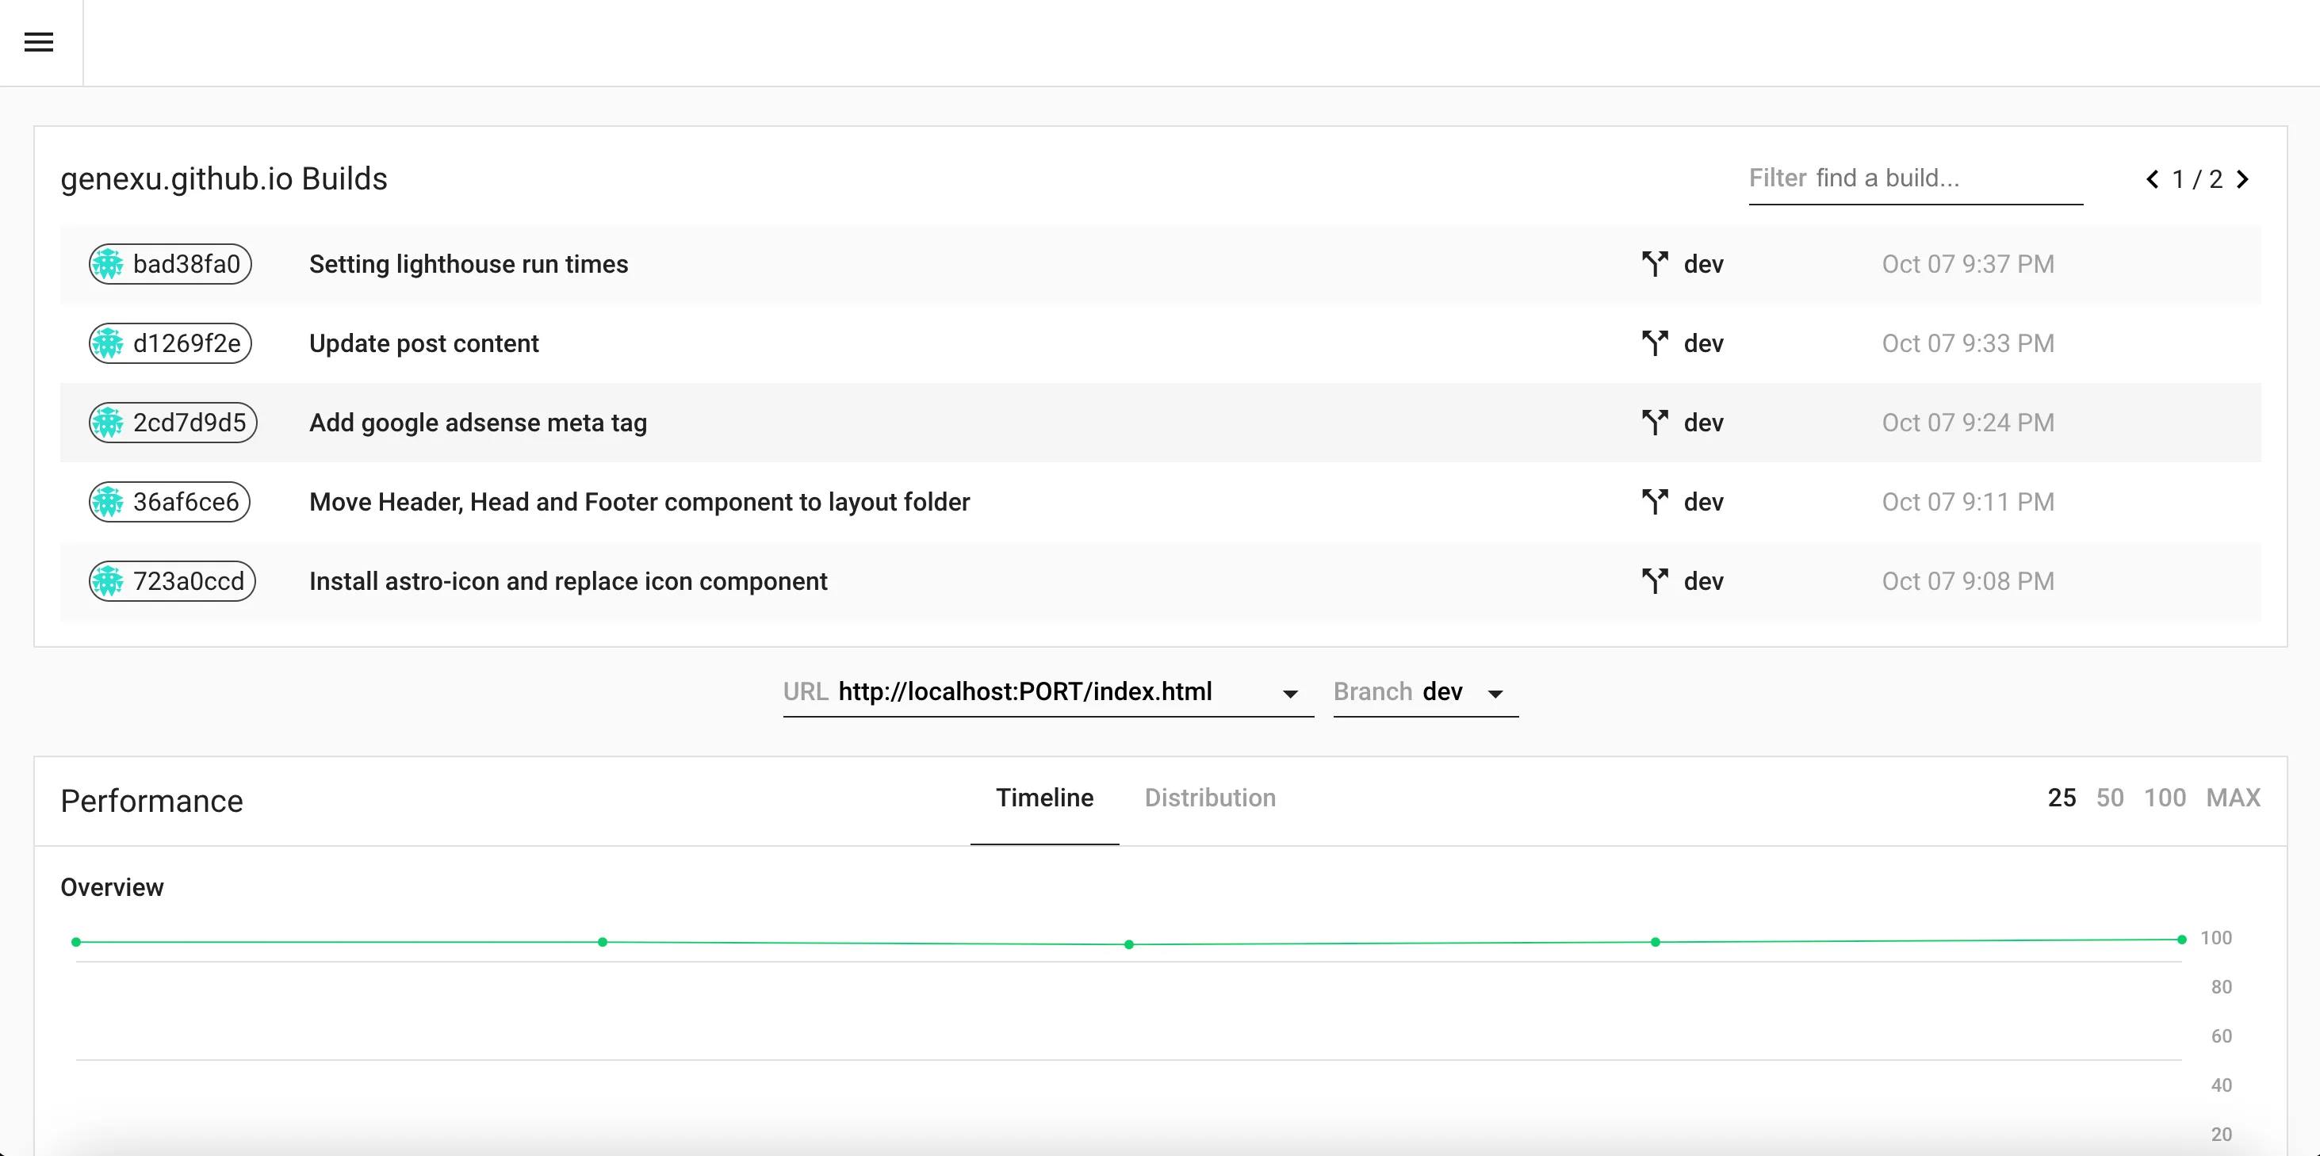Show last 50 builds in chart
The image size is (2320, 1156).
[x=2109, y=798]
